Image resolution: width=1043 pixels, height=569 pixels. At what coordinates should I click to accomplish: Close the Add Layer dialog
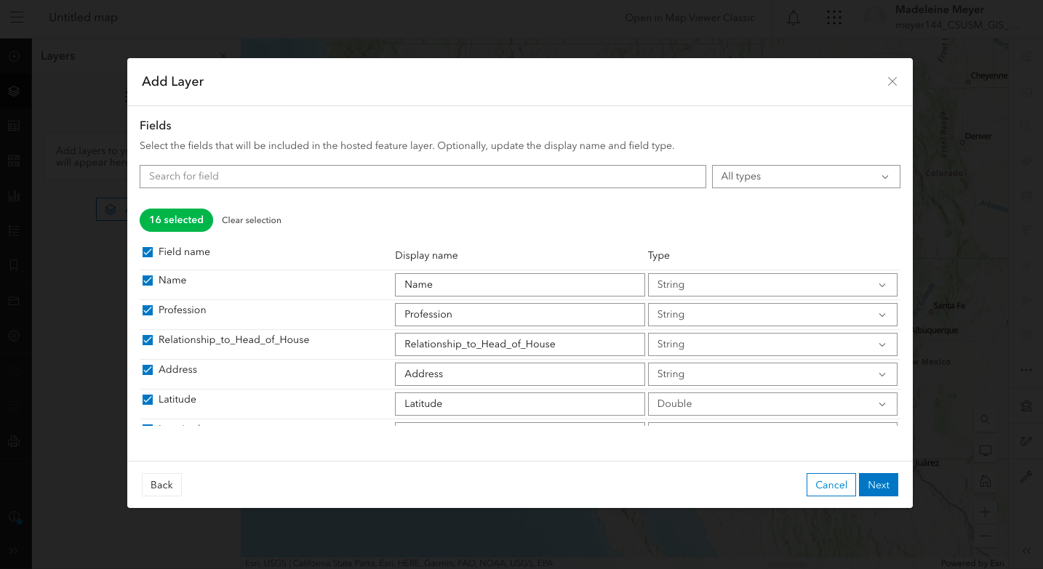pos(892,81)
